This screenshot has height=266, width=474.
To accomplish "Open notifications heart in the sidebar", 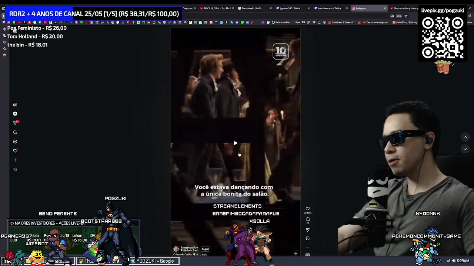I will coord(15,151).
